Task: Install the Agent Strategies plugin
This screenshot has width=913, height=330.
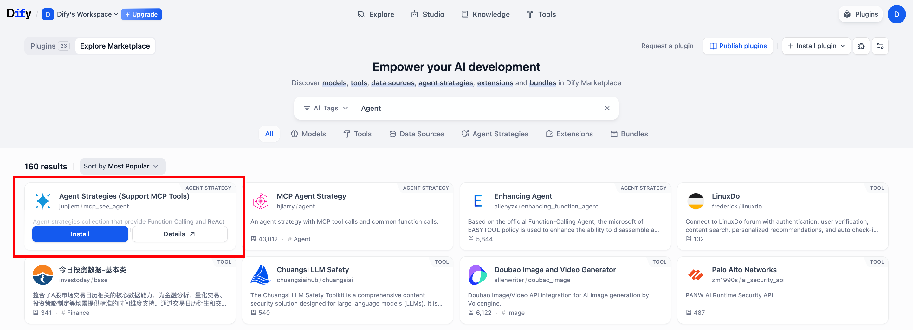Action: 80,234
